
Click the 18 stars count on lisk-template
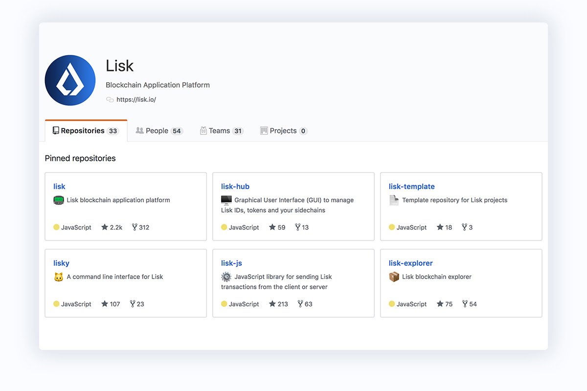(449, 227)
